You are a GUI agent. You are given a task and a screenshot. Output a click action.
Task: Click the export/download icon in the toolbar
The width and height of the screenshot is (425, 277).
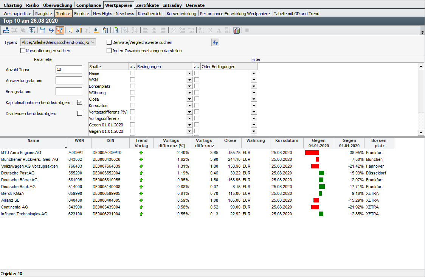click(6, 30)
